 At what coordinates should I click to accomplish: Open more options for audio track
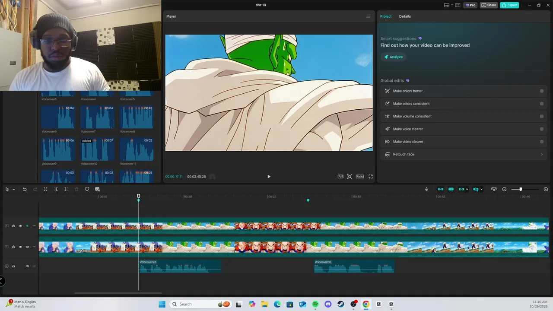(34, 266)
